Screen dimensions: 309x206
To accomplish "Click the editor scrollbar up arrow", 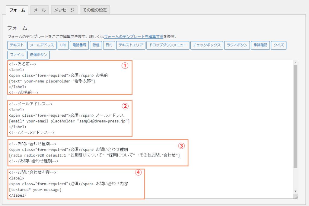I will pyautogui.click(x=295, y=63).
